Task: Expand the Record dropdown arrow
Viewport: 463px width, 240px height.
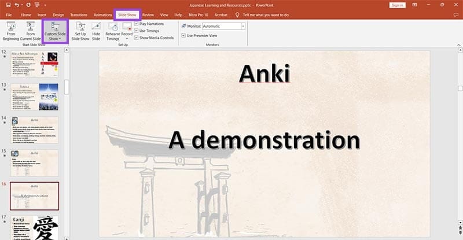Action: pyautogui.click(x=127, y=39)
